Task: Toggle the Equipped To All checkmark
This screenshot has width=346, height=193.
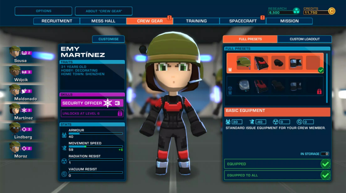Action: coord(325,175)
